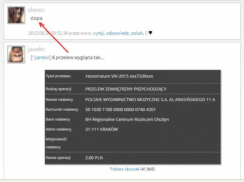Select file size text '(47.3kiB)'
244x182 pixels.
click(148, 169)
